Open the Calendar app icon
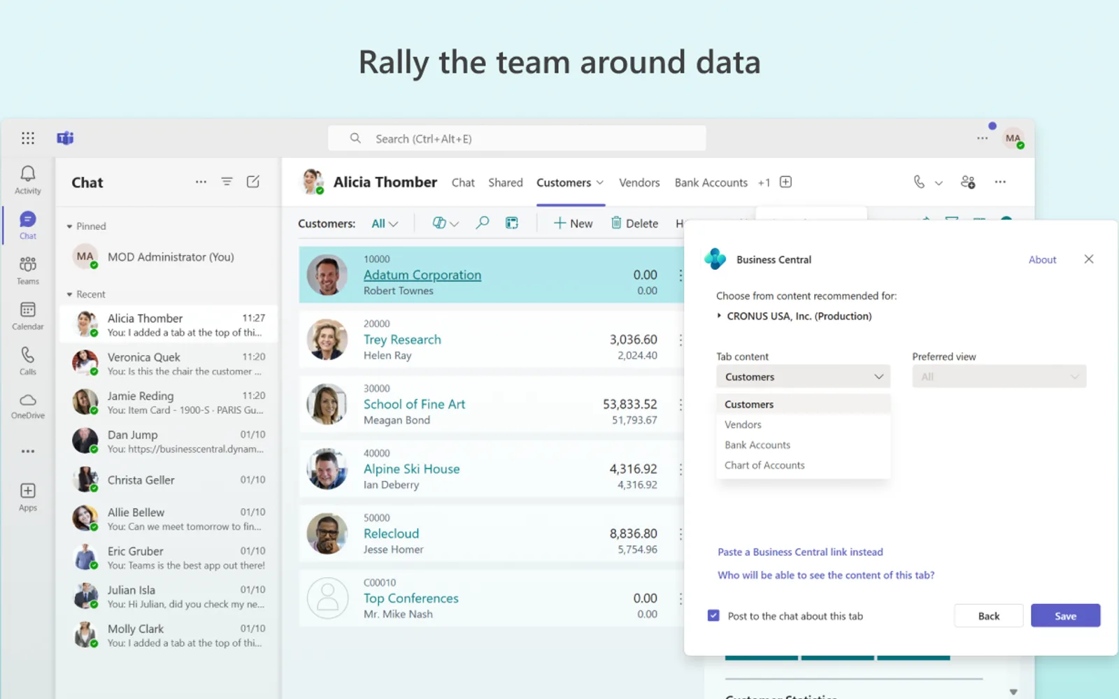This screenshot has width=1119, height=699. [28, 316]
